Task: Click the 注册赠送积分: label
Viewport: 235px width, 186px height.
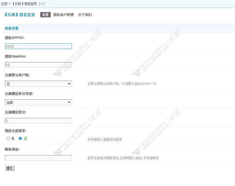Action: pyautogui.click(x=16, y=112)
